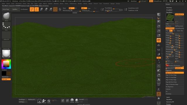The width and height of the screenshot is (187, 105).
Task: Toggle the Rgb channel button
Action: [72, 8]
